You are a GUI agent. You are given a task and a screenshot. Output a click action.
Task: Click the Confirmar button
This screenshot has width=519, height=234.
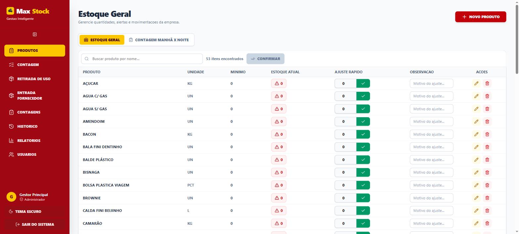[x=265, y=59]
